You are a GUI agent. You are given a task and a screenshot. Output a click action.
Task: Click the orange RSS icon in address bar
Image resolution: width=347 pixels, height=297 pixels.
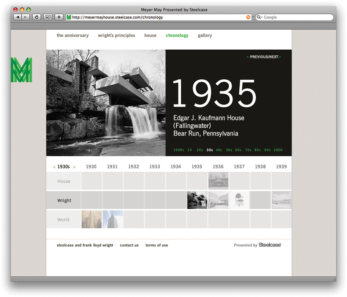pyautogui.click(x=248, y=17)
